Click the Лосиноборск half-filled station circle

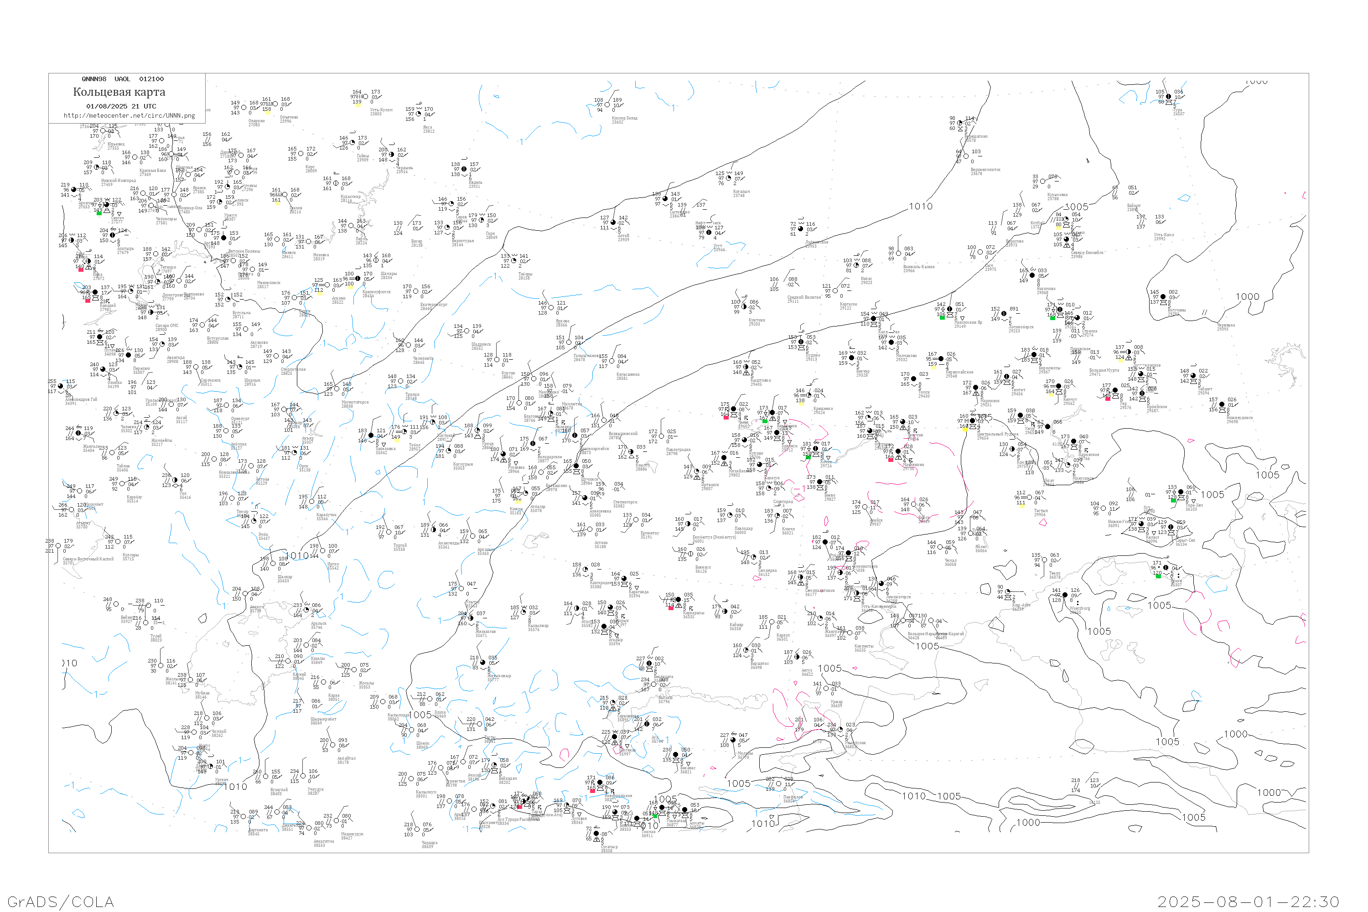1004,314
